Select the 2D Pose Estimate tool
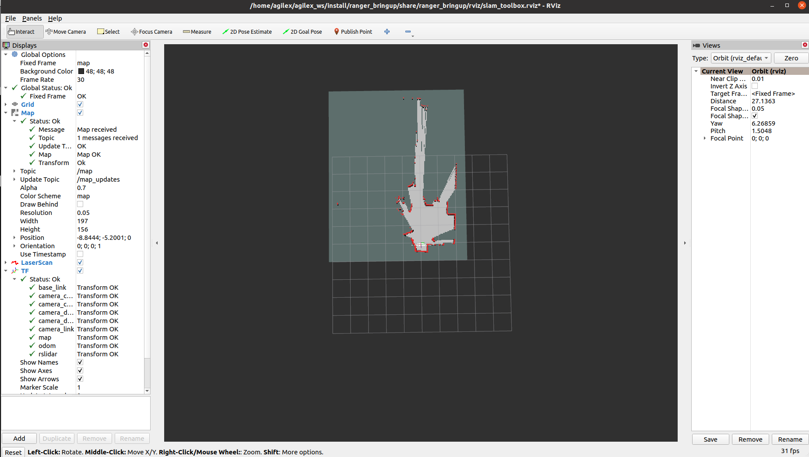 pyautogui.click(x=247, y=32)
